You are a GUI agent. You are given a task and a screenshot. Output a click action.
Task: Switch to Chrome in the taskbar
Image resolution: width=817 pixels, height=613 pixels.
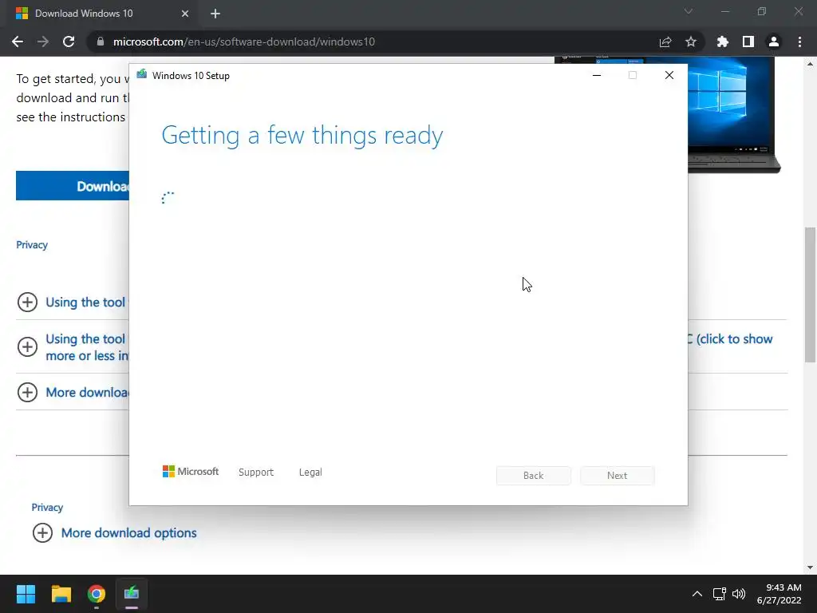[x=97, y=594]
